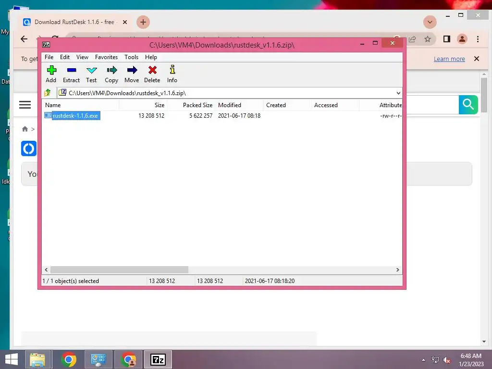The width and height of the screenshot is (492, 369).
Task: Open Chrome three-dot menu
Action: [478, 39]
